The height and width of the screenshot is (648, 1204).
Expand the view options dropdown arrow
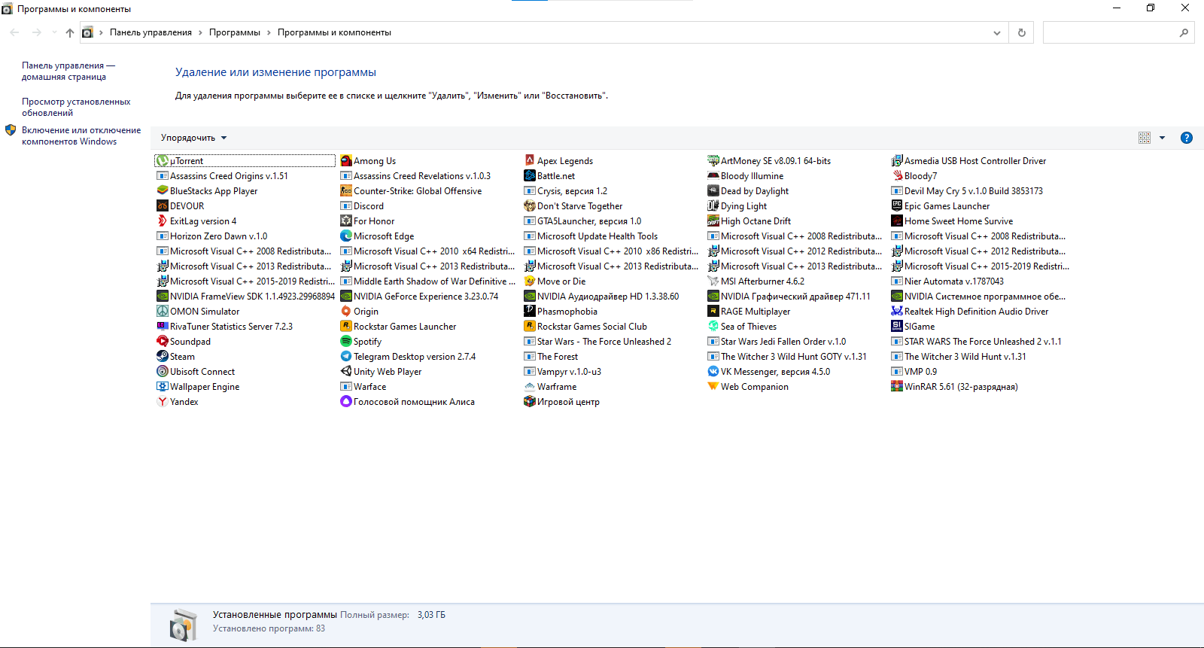pyautogui.click(x=1163, y=138)
